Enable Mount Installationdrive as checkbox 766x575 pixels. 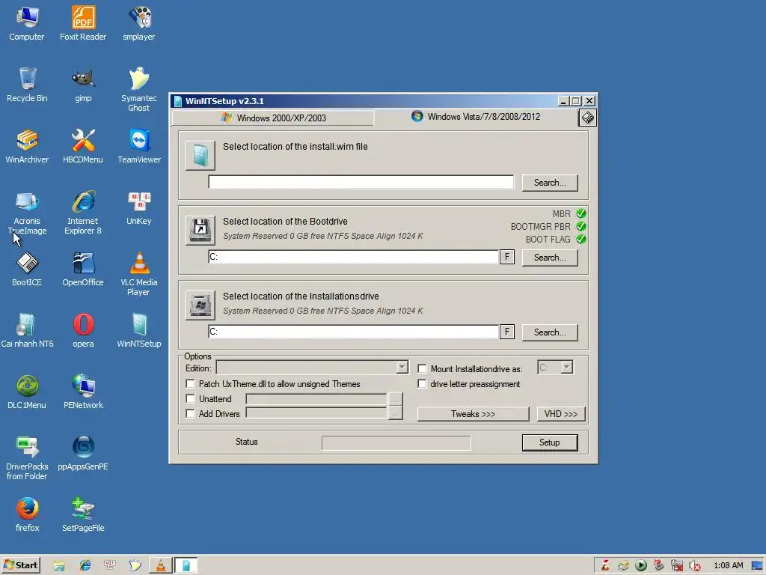[422, 368]
